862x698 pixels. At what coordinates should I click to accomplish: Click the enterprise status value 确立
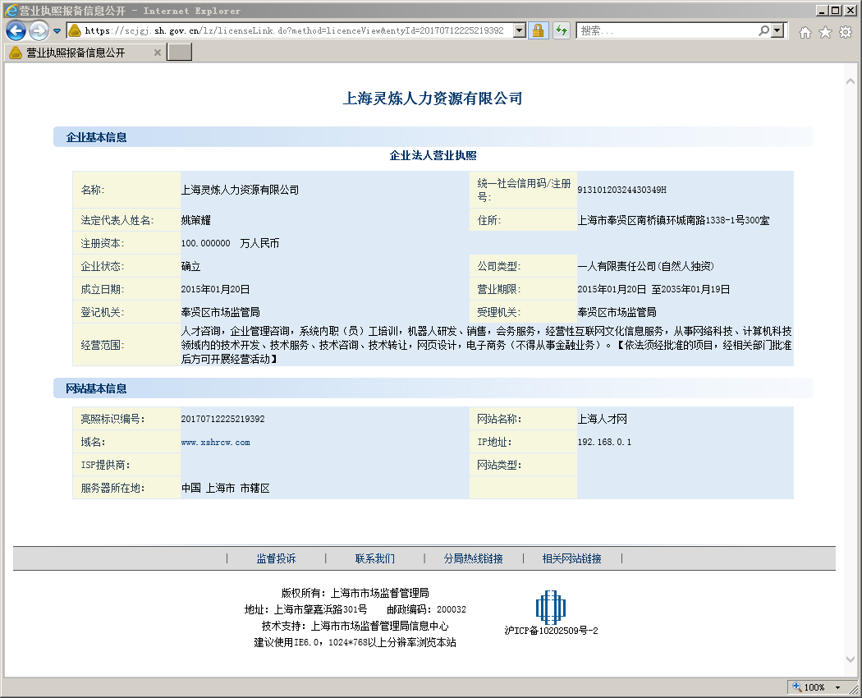point(190,267)
